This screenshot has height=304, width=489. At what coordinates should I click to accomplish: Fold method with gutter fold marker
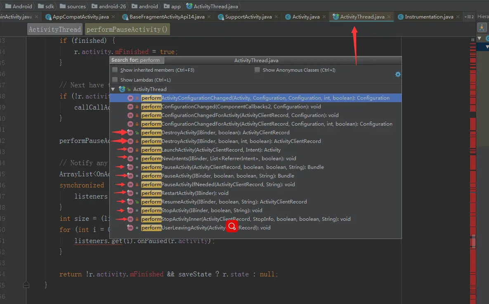click(26, 285)
